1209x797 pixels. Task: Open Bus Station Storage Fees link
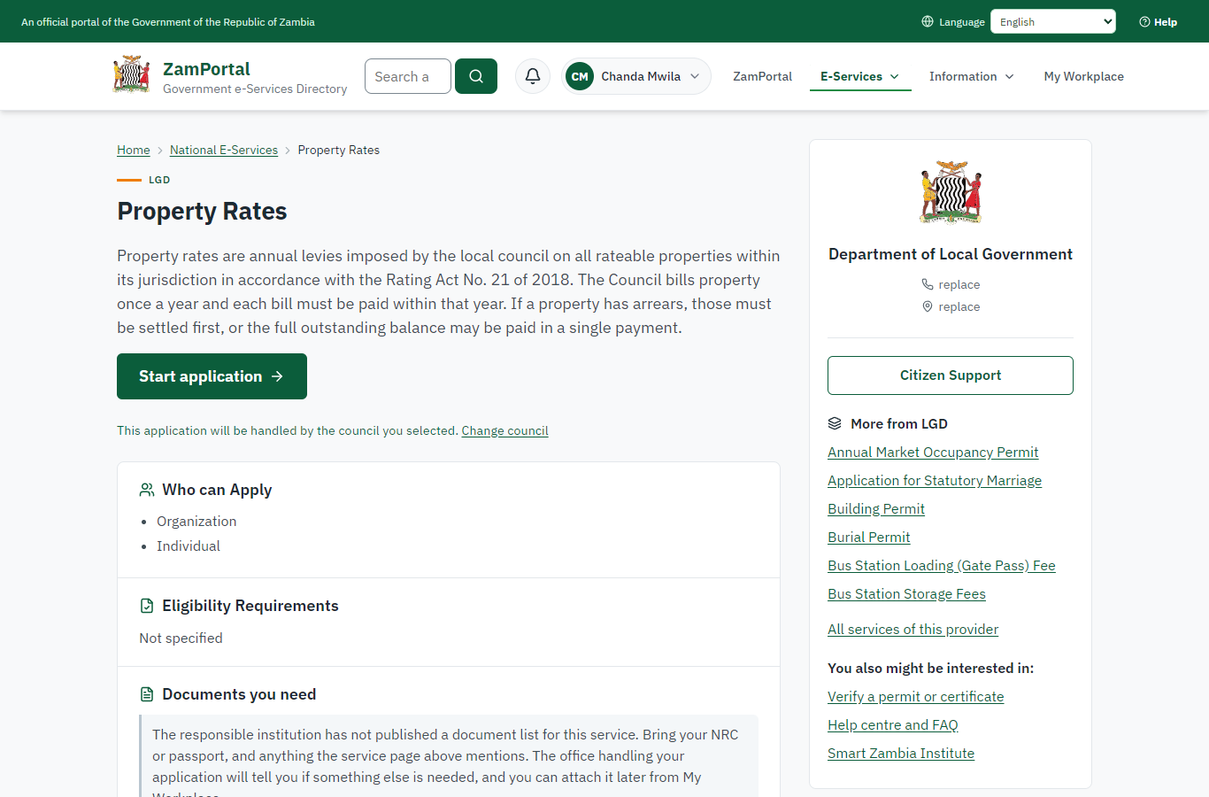906,593
